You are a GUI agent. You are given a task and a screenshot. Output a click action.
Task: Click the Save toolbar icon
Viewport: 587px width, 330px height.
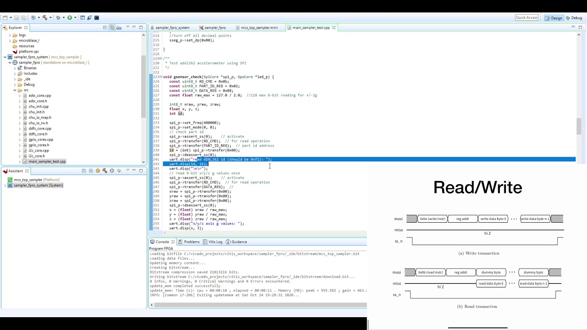click(17, 18)
